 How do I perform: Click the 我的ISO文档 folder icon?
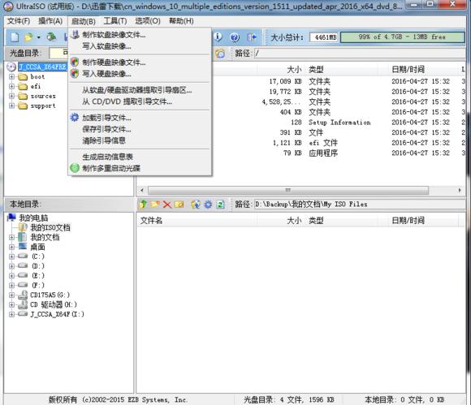tap(23, 227)
